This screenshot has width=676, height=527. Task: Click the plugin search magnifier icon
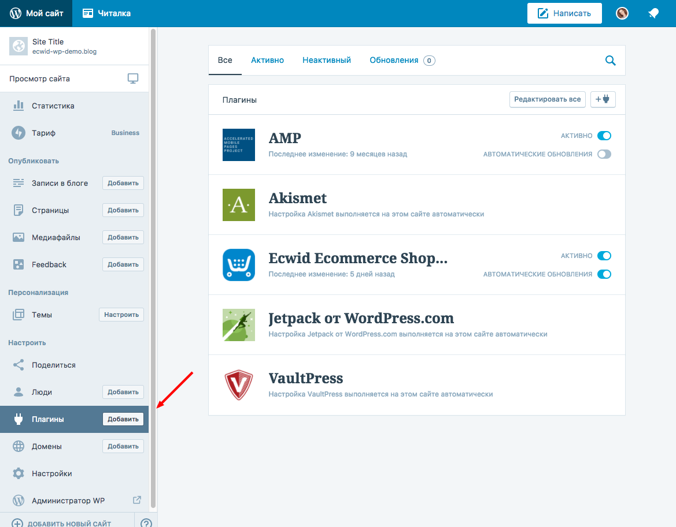[611, 60]
